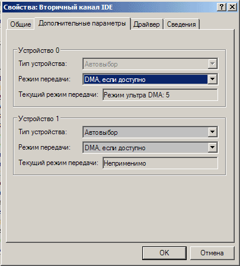Select the Дополнительные параметры tab
This screenshot has width=240, height=266.
click(x=82, y=23)
